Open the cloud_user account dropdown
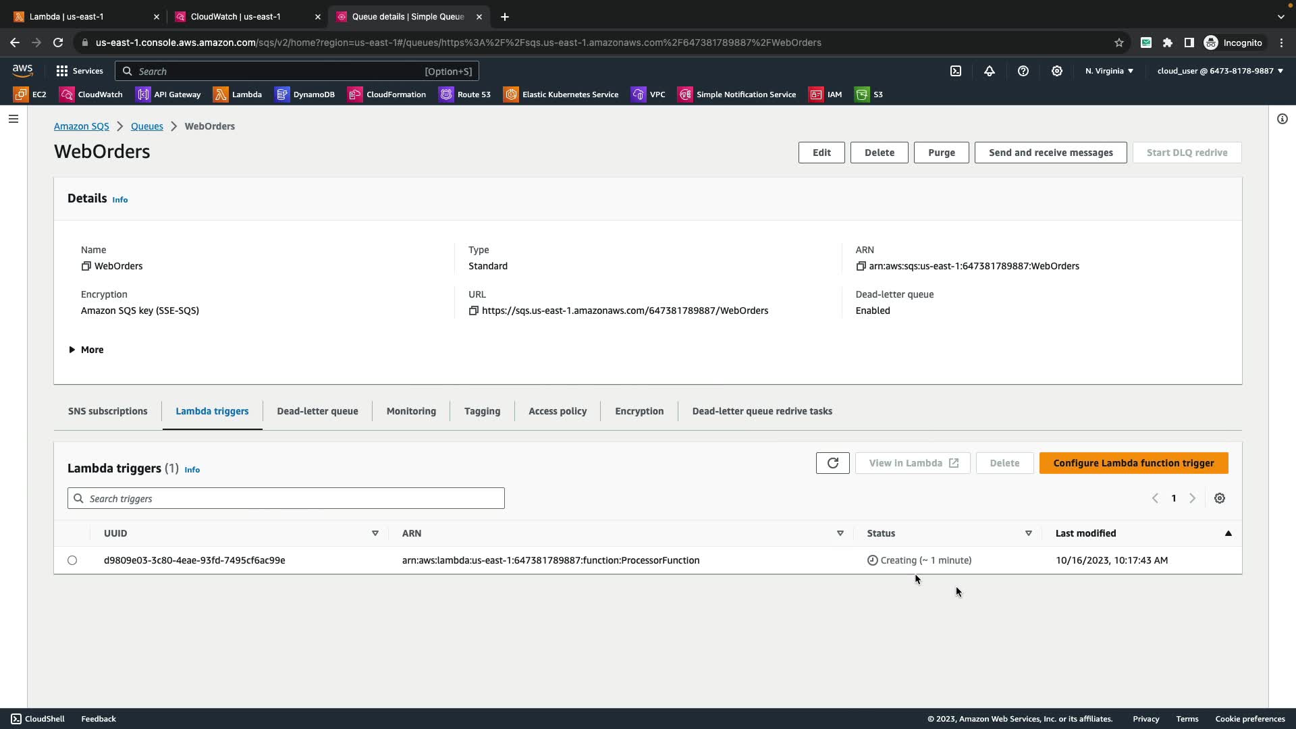 (x=1220, y=71)
